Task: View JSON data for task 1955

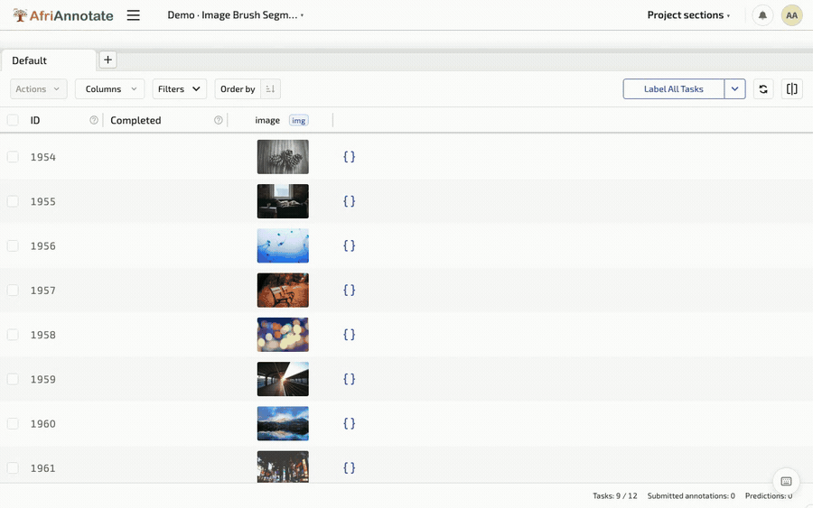Action: [x=349, y=201]
